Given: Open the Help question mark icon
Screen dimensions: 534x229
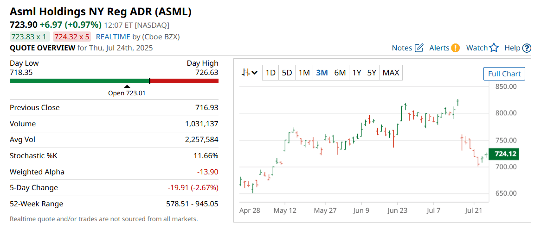Looking at the screenshot, I should [527, 48].
